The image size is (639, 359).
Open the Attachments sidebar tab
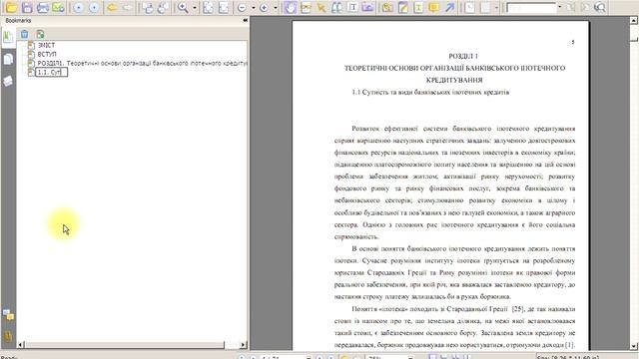coord(8,336)
